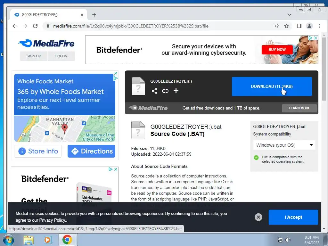Select the G00GLEDEZTROYER;) browser tab
Viewport: 328px width, 246px height.
click(x=49, y=15)
